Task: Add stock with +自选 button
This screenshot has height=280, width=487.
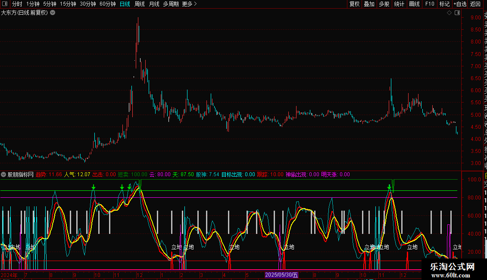Action: point(459,4)
